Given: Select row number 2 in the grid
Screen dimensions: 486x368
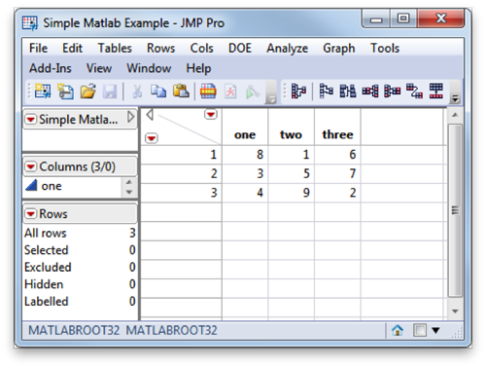Looking at the screenshot, I should [182, 174].
